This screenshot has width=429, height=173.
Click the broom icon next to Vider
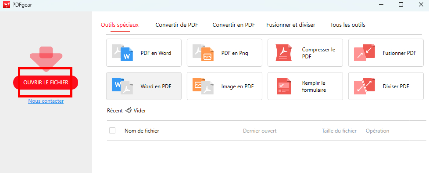coord(129,111)
